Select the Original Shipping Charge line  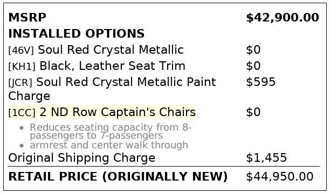pyautogui.click(x=82, y=158)
